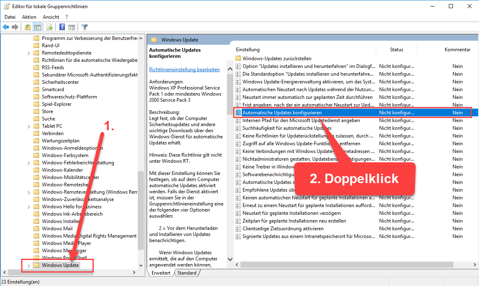Click tree scrollbar down arrow
Image resolution: width=479 pixels, height=286 pixels.
pos(141,265)
